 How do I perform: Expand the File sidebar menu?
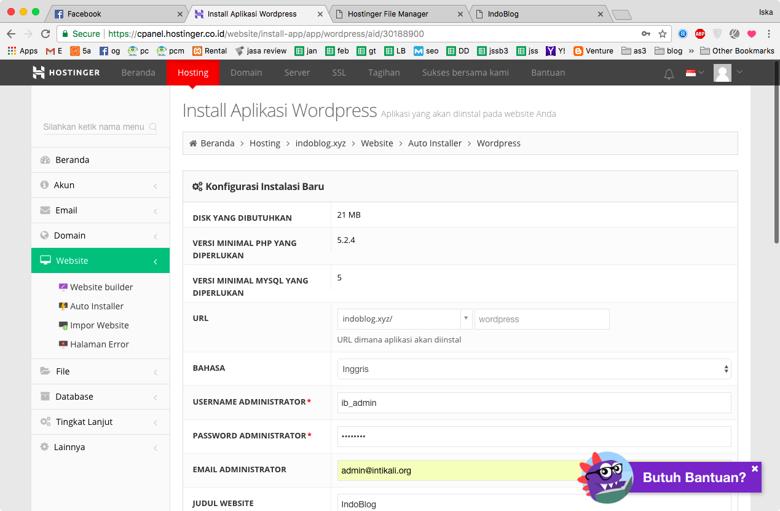pyautogui.click(x=100, y=371)
